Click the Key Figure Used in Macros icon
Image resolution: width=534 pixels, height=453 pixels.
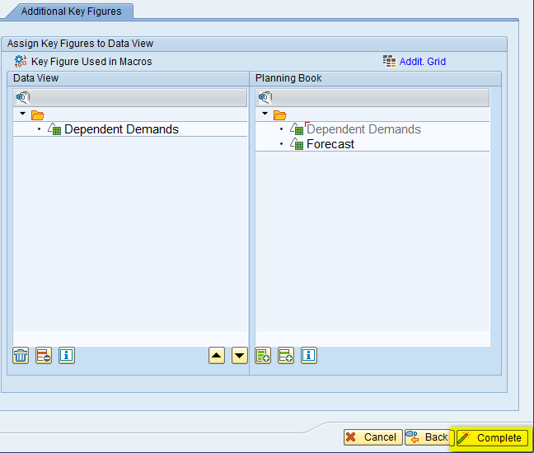click(x=21, y=61)
